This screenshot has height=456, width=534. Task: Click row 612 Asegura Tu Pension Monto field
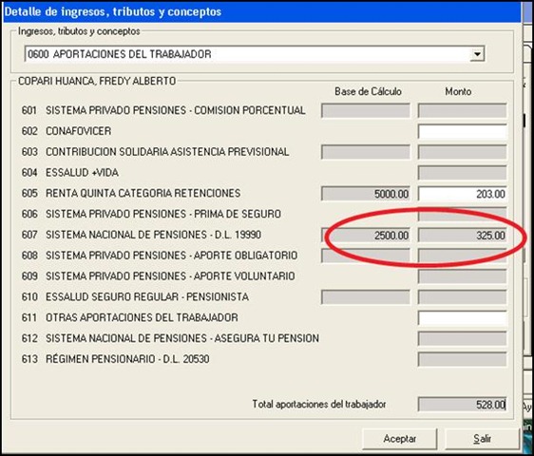pyautogui.click(x=462, y=339)
